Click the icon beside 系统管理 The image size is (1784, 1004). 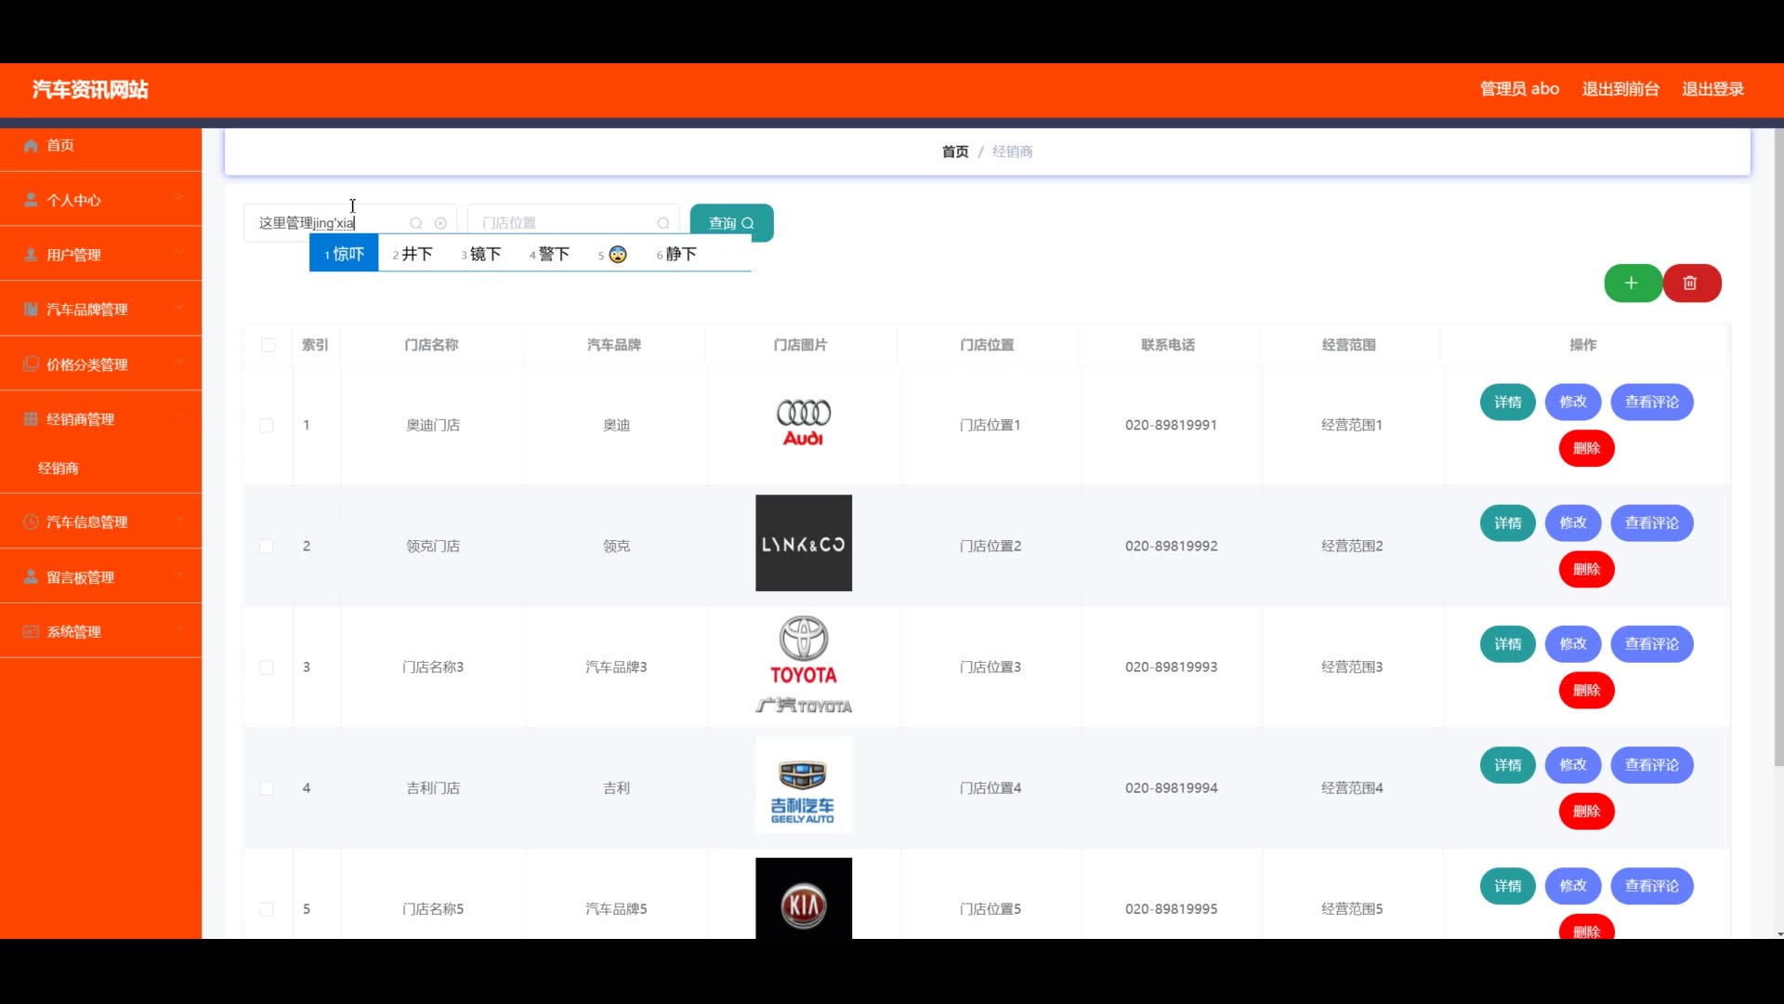pyautogui.click(x=31, y=631)
